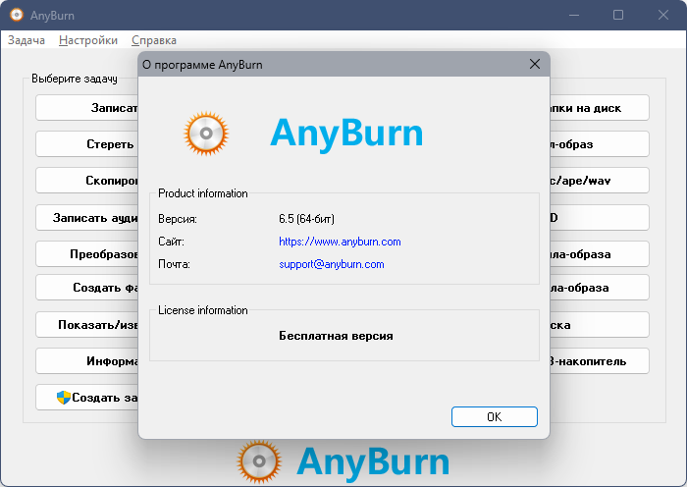Screen dimensions: 687x487
Task: Maximize the AnyBurn main window
Action: 618,15
